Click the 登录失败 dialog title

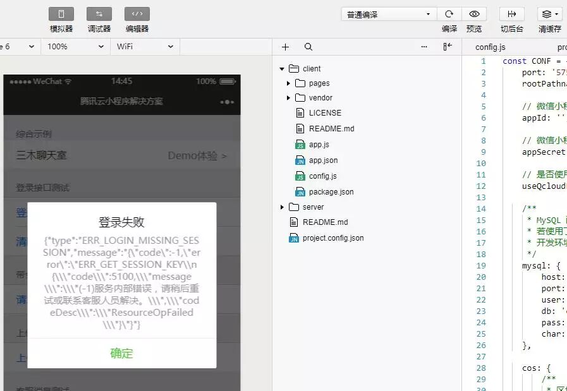(x=122, y=222)
